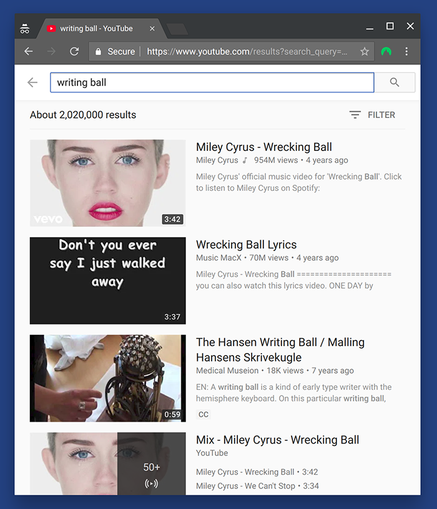Open the Chrome three-dot menu
Viewport: 437px width, 509px height.
click(406, 51)
